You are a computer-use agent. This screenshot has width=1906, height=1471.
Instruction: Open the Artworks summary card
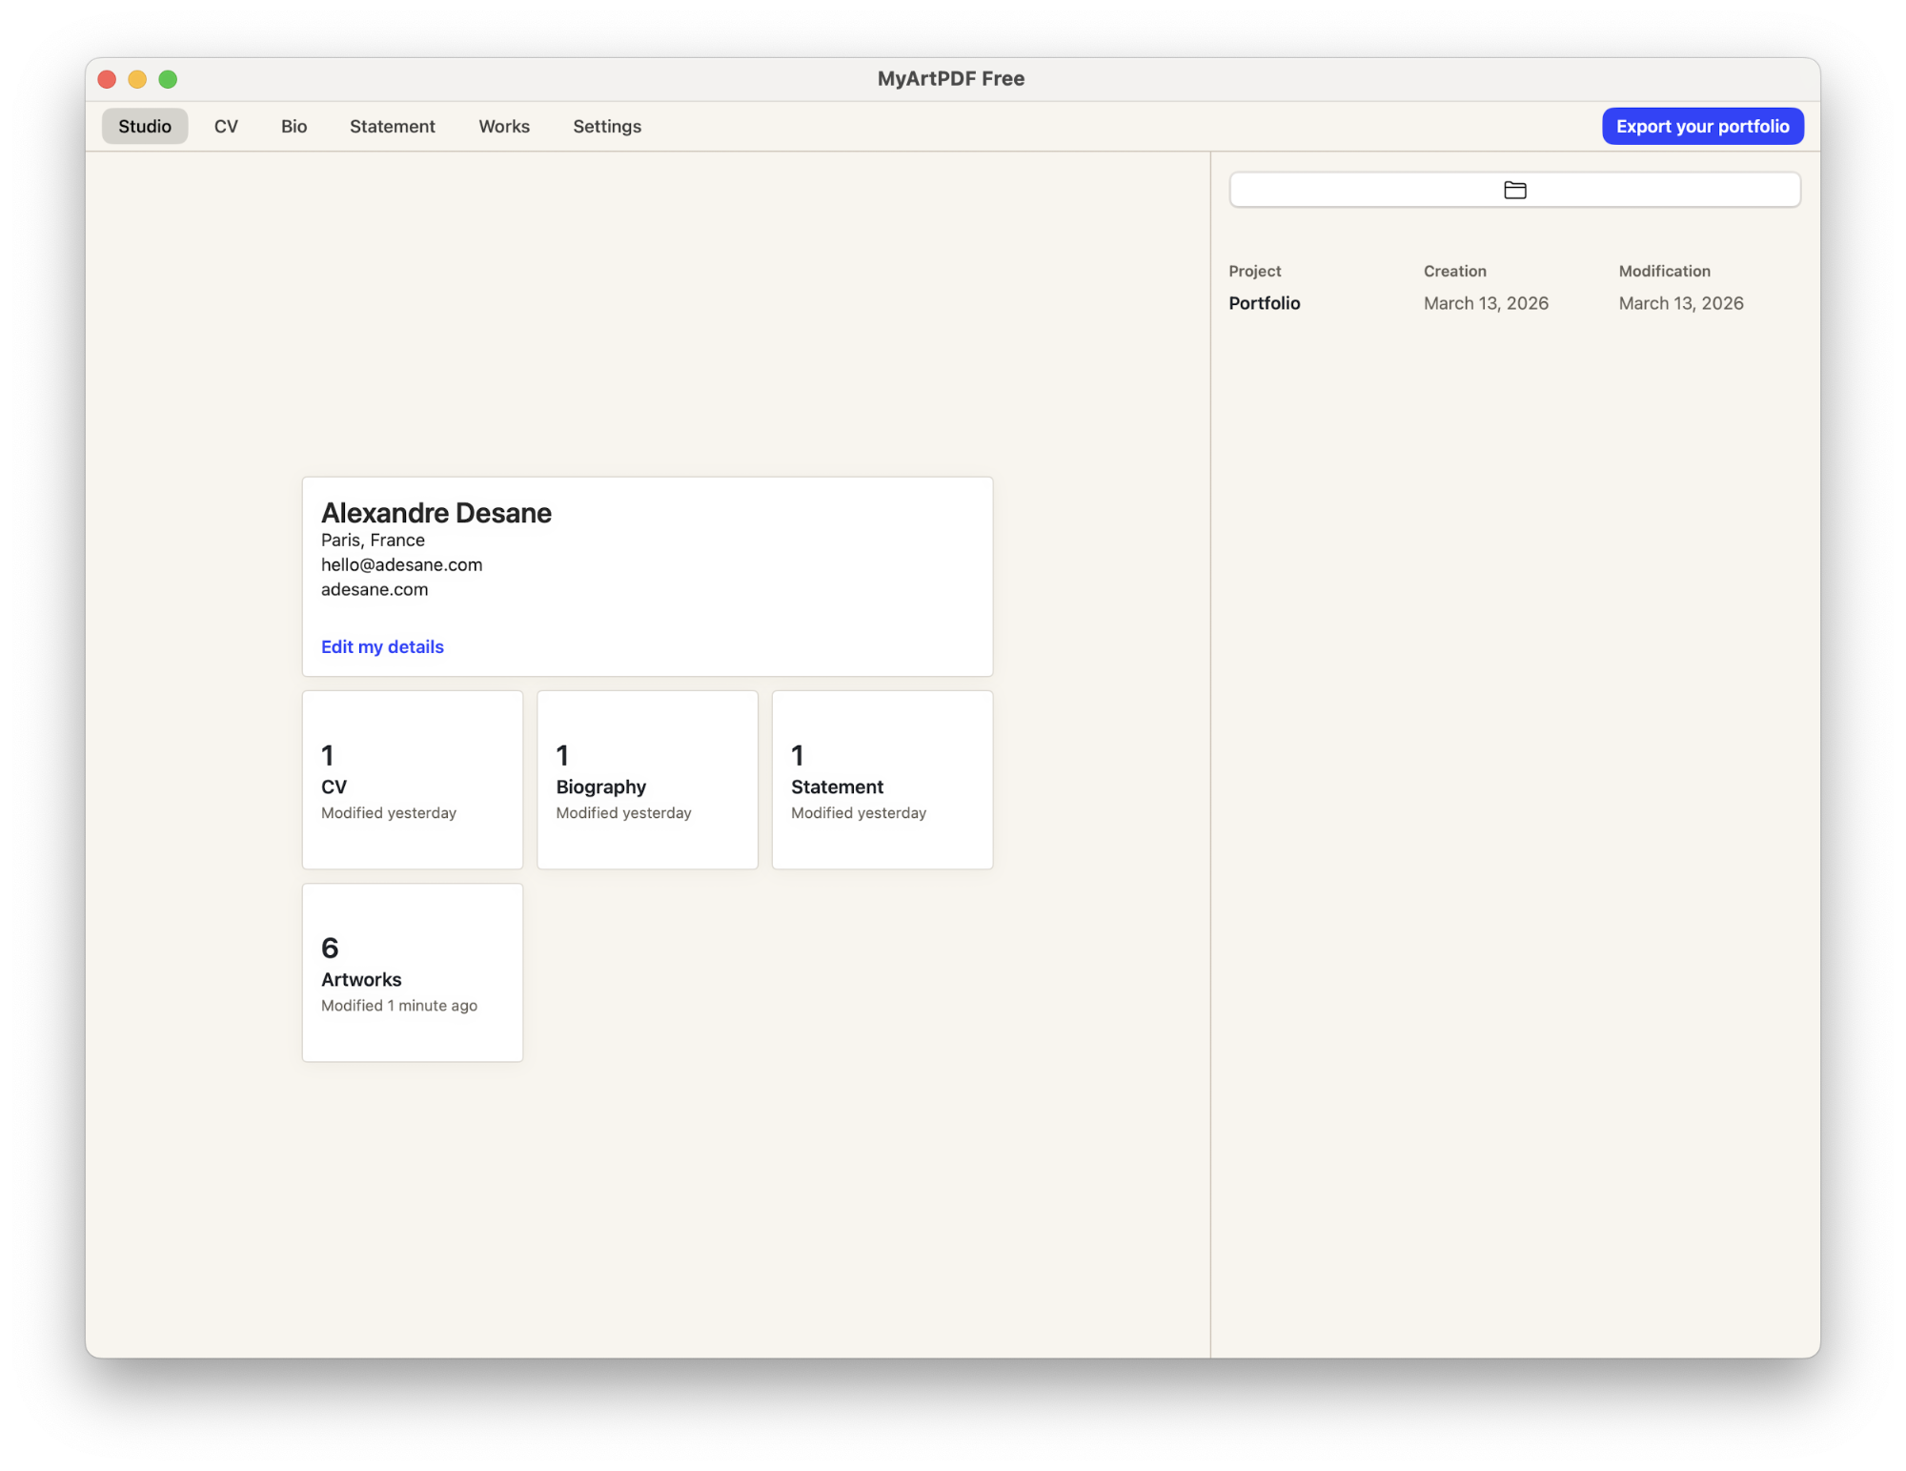[x=412, y=971]
